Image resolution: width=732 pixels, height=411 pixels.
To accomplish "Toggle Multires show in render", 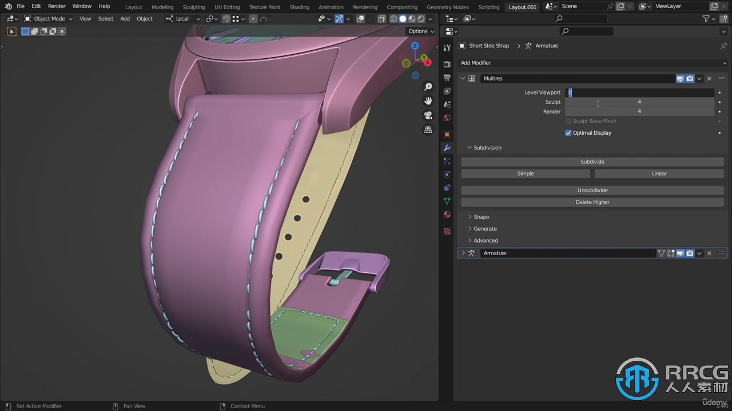I will point(690,79).
